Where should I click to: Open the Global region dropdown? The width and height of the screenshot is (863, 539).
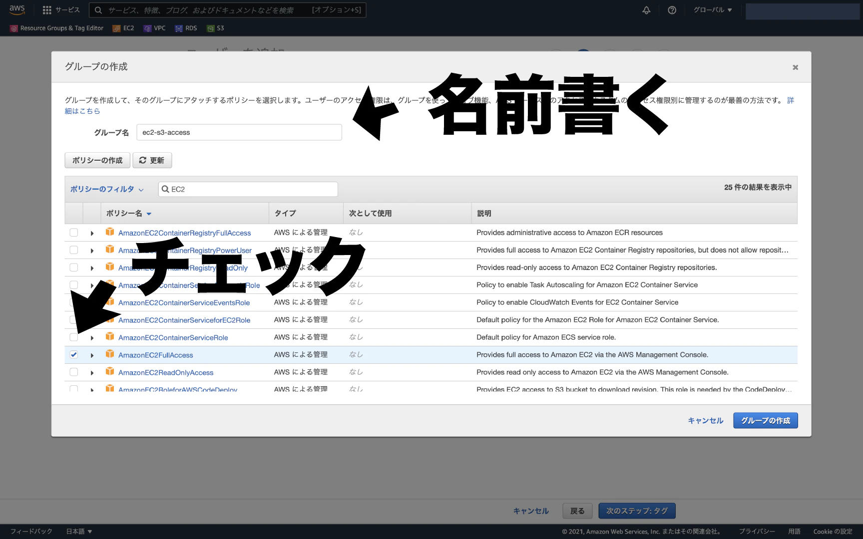point(713,10)
